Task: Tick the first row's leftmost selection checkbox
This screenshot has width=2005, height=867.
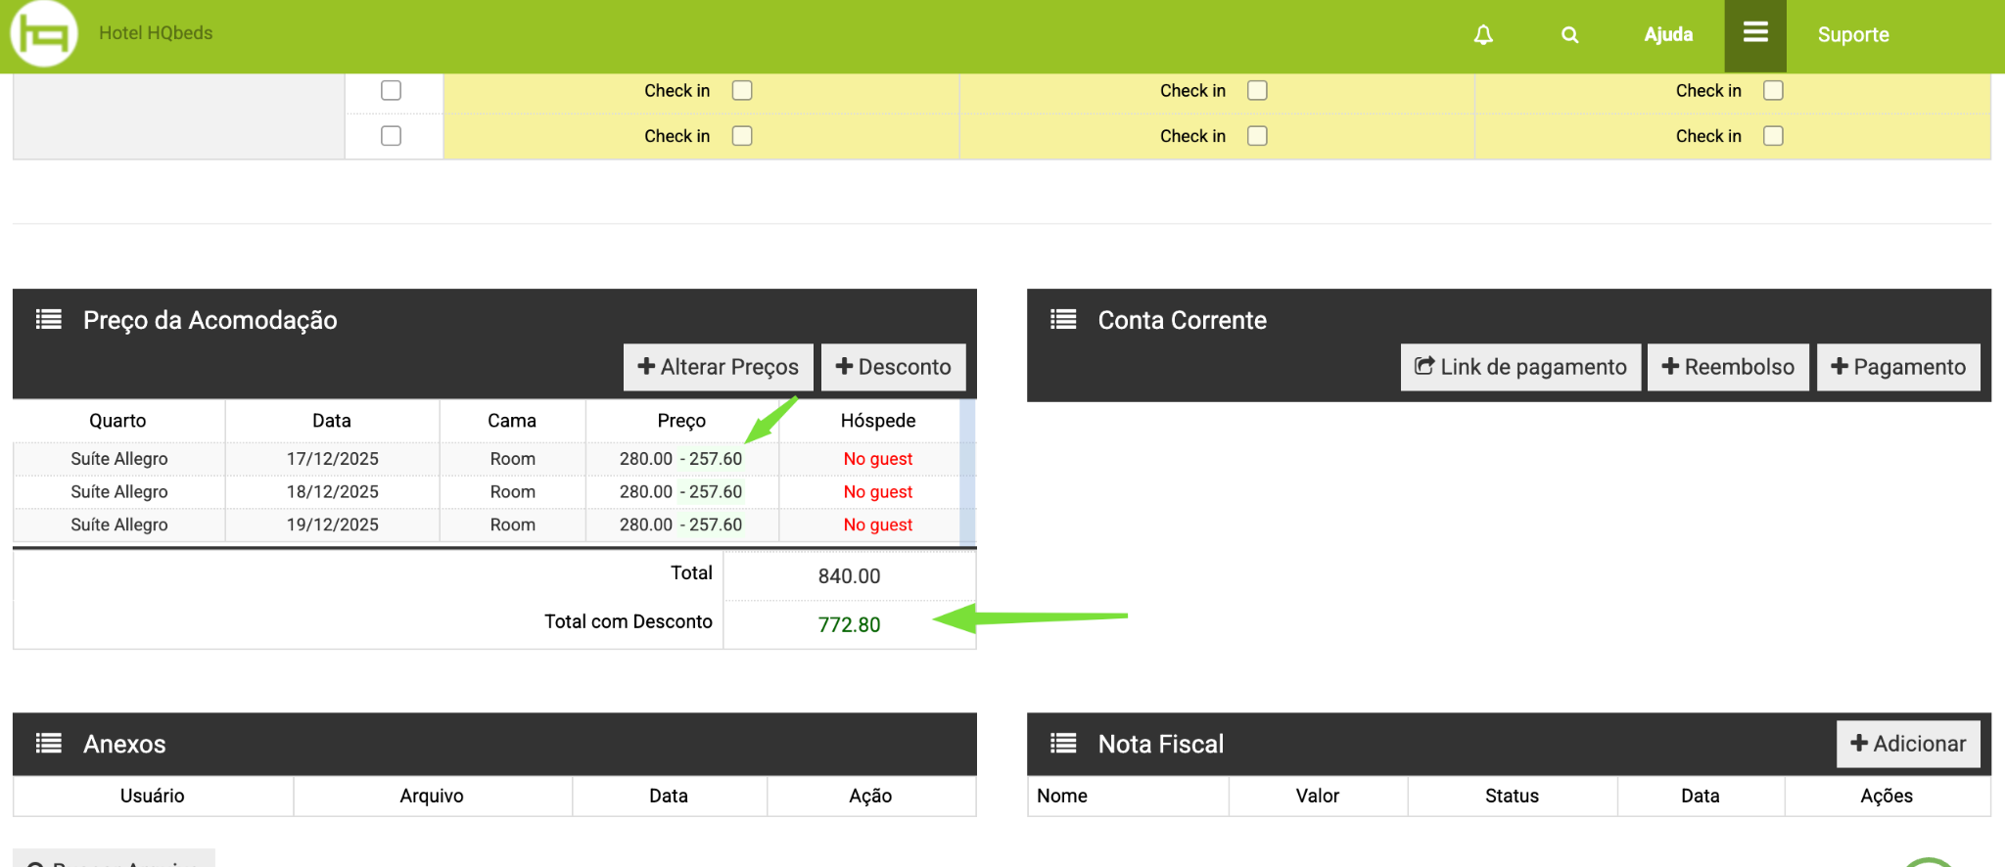Action: (391, 91)
